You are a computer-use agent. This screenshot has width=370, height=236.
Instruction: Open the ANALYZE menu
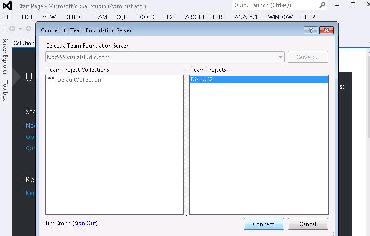247,17
